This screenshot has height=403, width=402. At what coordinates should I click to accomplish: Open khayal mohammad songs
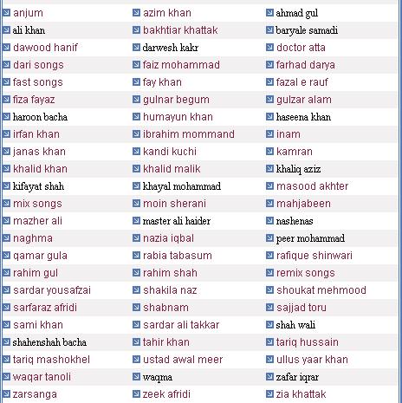182,186
